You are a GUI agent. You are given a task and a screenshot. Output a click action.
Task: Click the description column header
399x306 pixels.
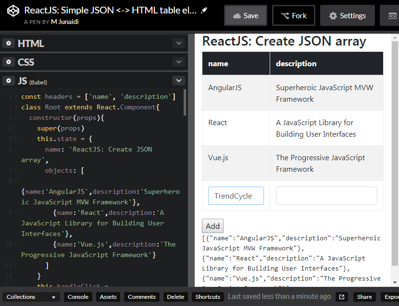point(326,63)
